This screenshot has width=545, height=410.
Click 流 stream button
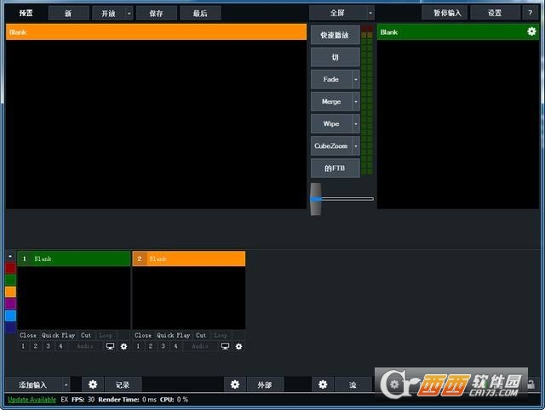pos(353,384)
